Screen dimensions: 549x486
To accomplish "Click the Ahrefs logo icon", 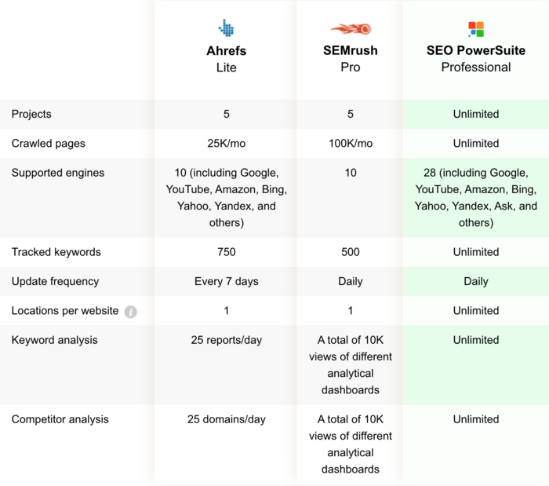I will click(226, 28).
